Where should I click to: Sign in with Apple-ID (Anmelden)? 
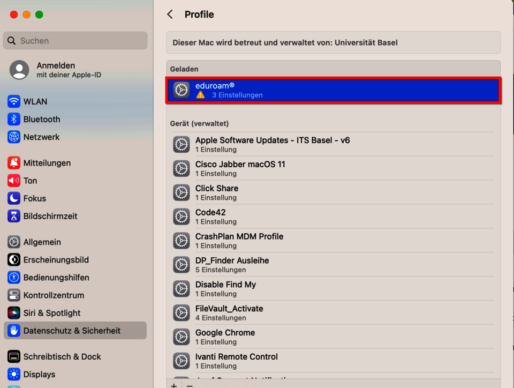tap(56, 70)
